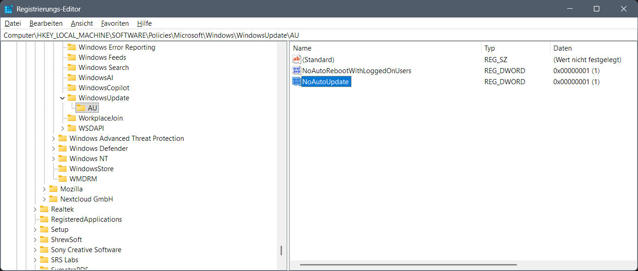
Task: Click the ShrewSoft folder icon
Action: coord(44,239)
